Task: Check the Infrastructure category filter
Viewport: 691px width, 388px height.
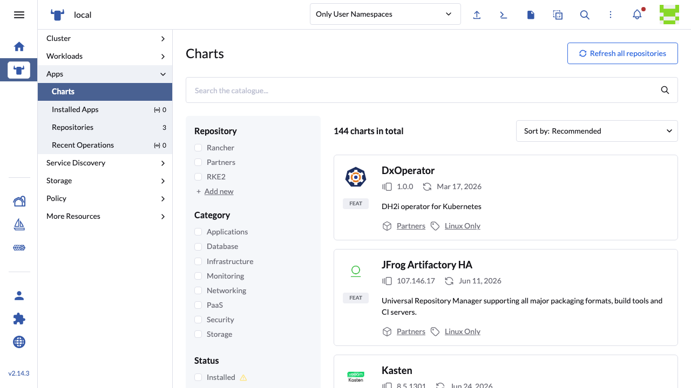Action: 198,261
